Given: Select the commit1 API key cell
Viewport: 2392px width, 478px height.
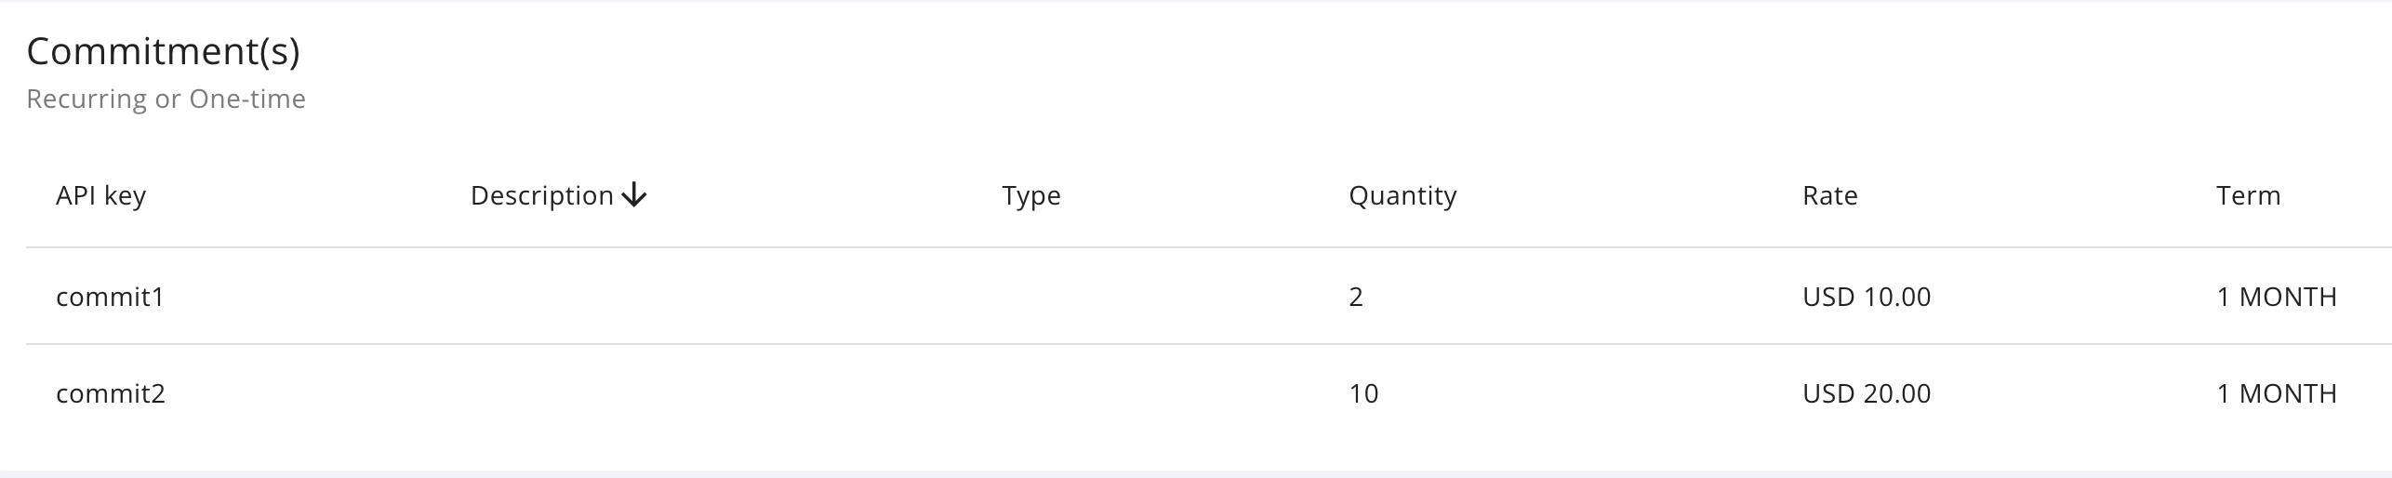Looking at the screenshot, I should [110, 297].
